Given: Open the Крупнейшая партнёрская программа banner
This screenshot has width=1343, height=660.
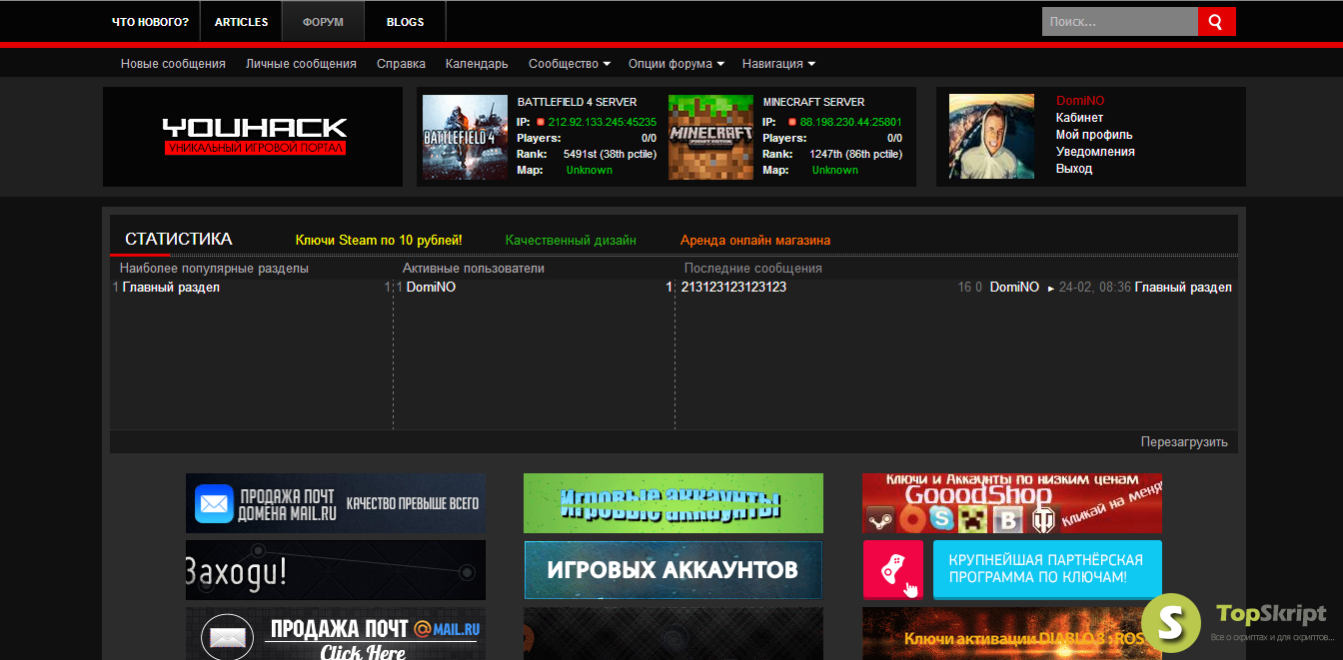Looking at the screenshot, I should click(x=1047, y=569).
